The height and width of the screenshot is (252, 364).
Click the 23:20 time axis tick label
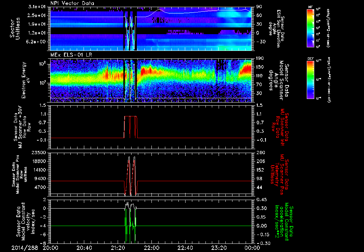tap(218, 248)
